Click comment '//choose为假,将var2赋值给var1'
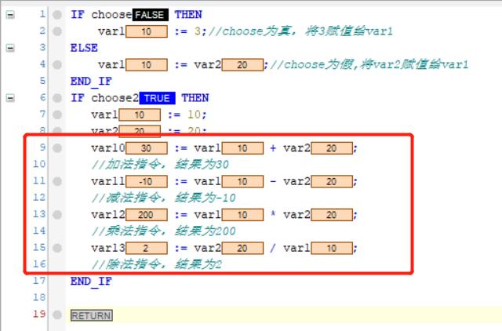502x331 pixels. [369, 64]
